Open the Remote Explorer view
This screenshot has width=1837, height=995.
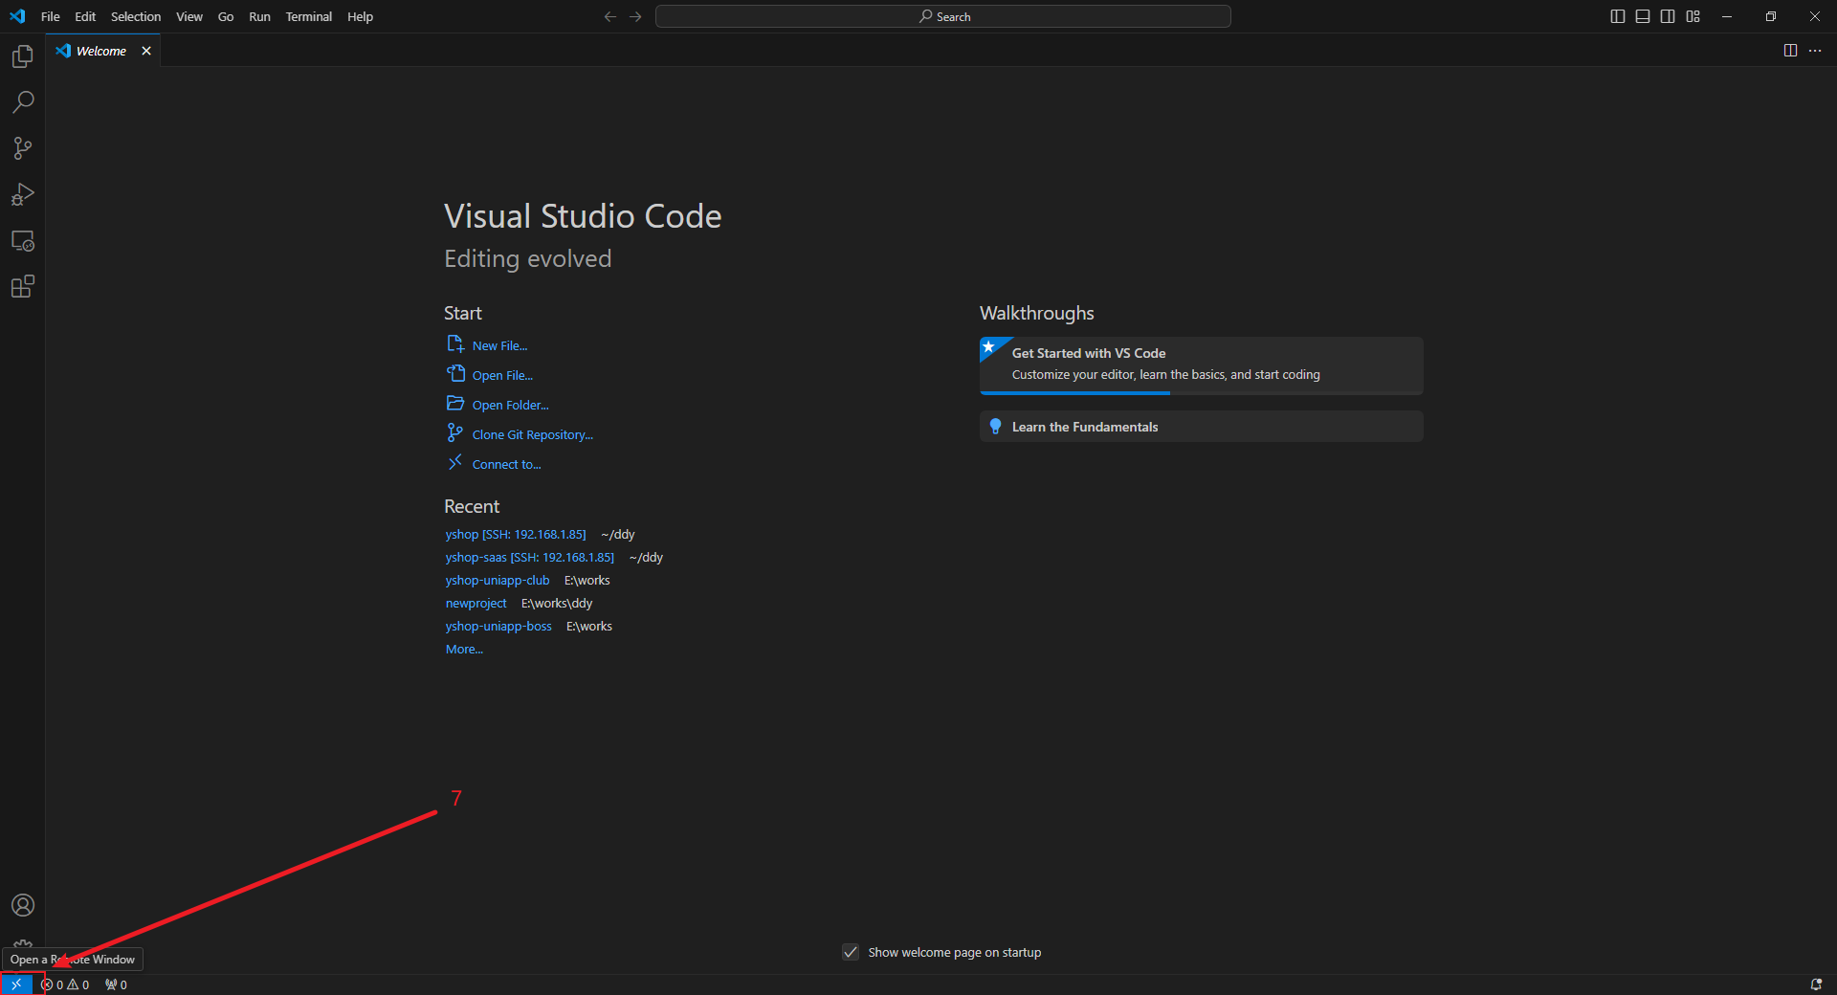coord(22,241)
